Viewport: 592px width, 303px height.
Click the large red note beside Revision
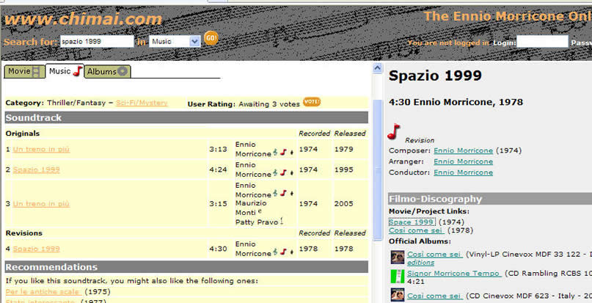coord(394,131)
